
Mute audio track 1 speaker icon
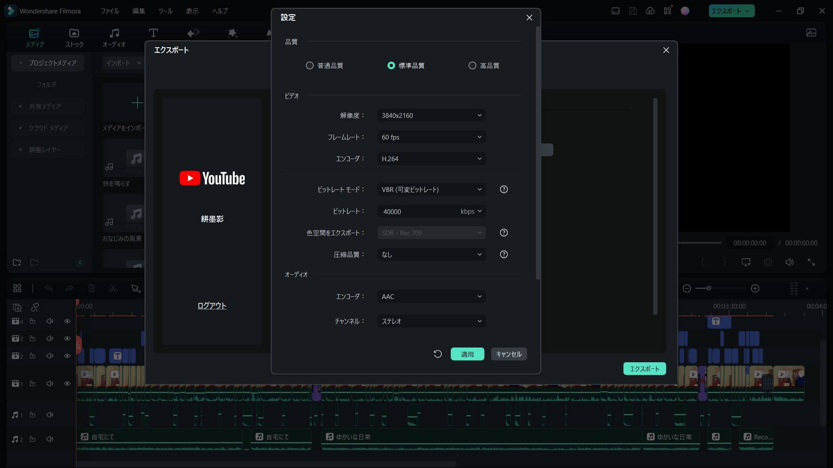(49, 415)
